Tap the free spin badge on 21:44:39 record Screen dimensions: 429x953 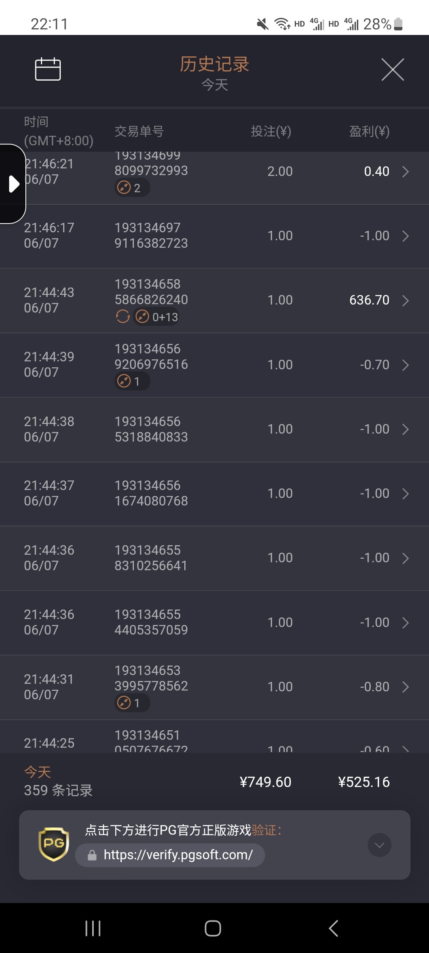click(x=132, y=381)
